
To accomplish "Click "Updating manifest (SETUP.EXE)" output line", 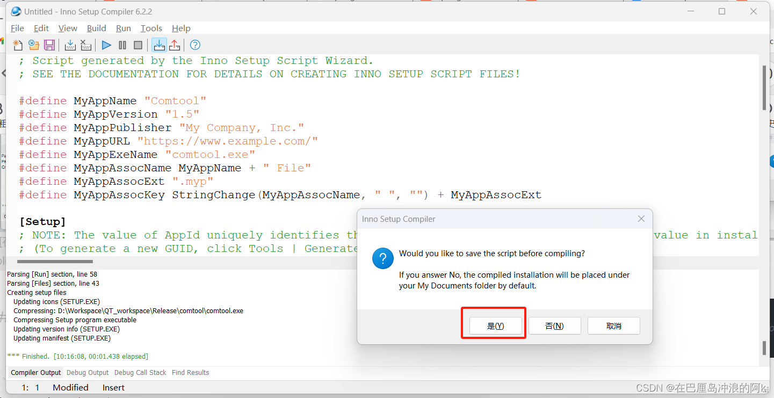I will [x=62, y=338].
